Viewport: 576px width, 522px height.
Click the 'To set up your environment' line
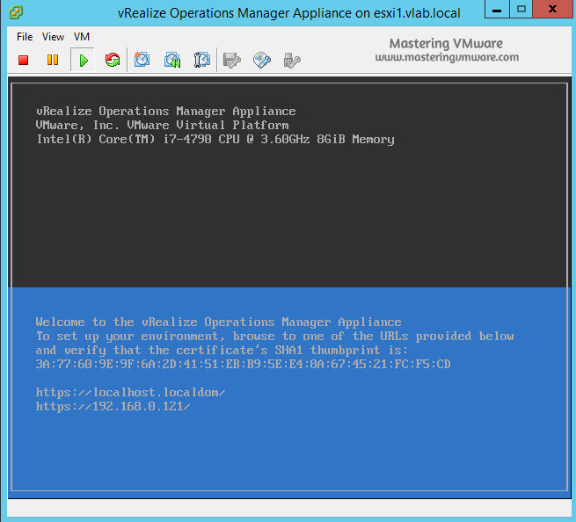(274, 337)
